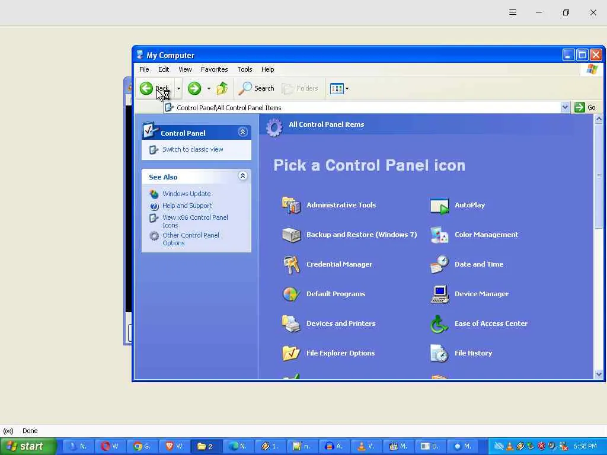607x455 pixels.
Task: Click the All Control Panel items gear icon
Action: (x=274, y=128)
